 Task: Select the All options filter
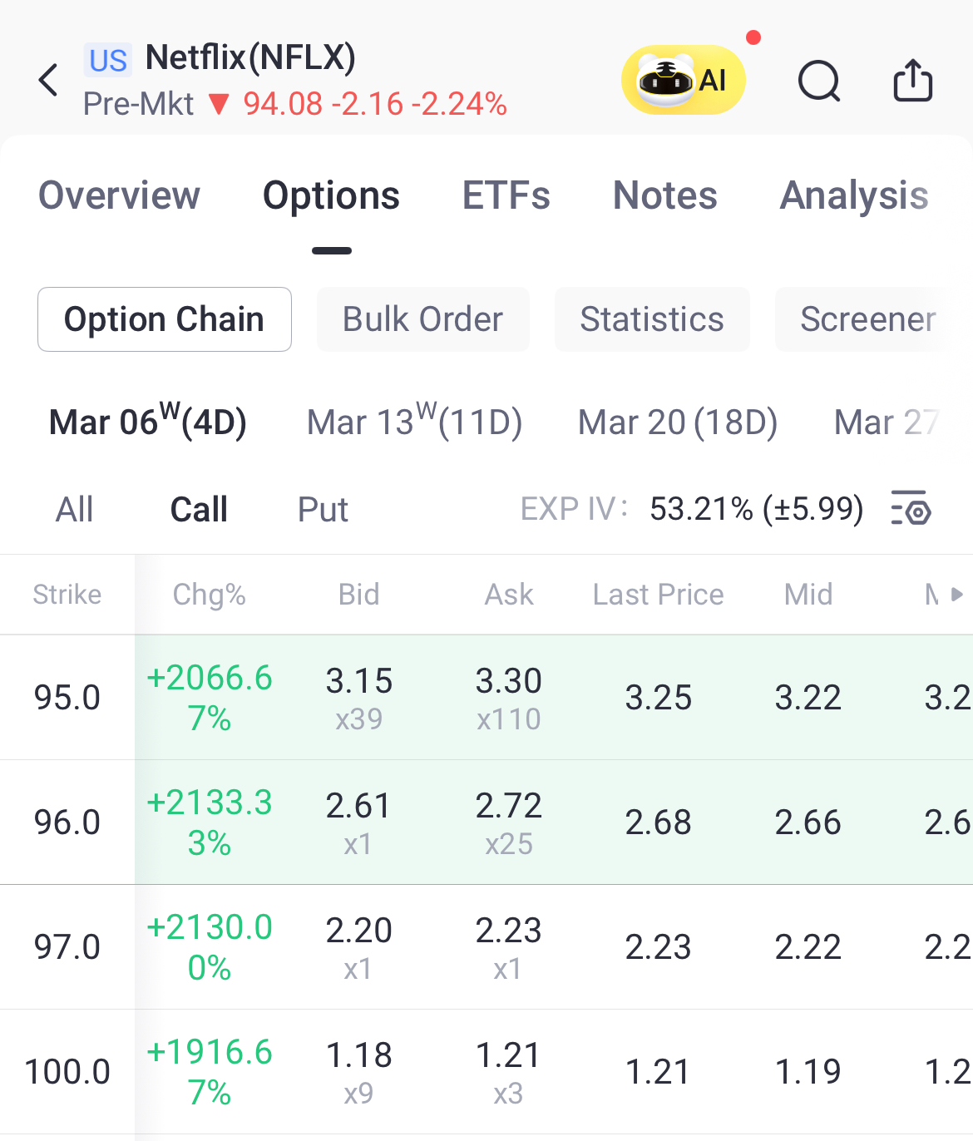pyautogui.click(x=74, y=509)
